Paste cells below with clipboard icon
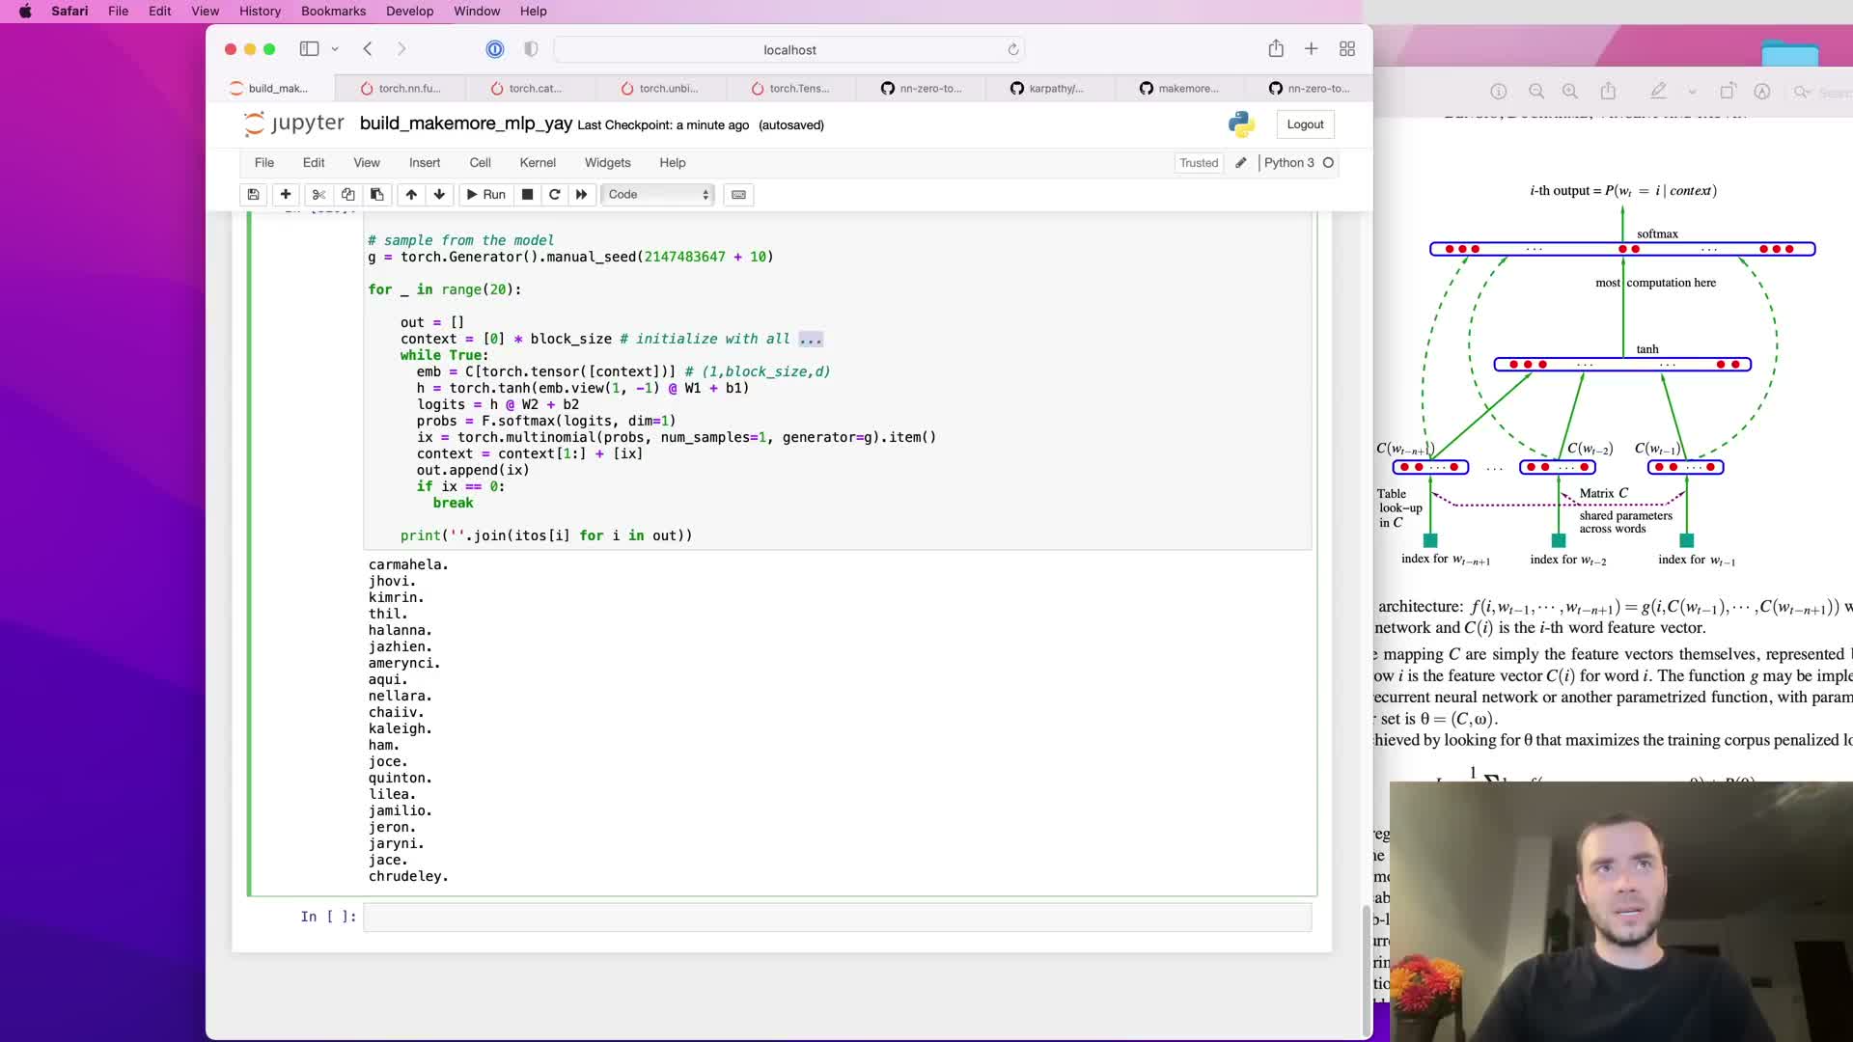 (377, 194)
